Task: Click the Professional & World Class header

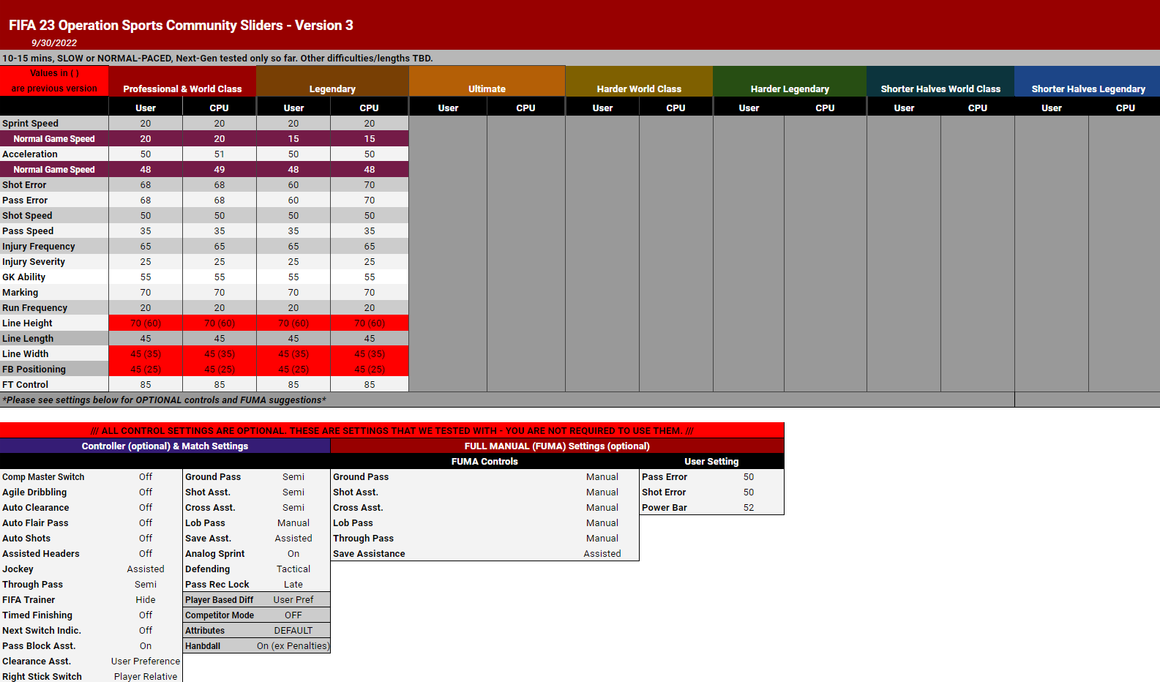Action: 182,89
